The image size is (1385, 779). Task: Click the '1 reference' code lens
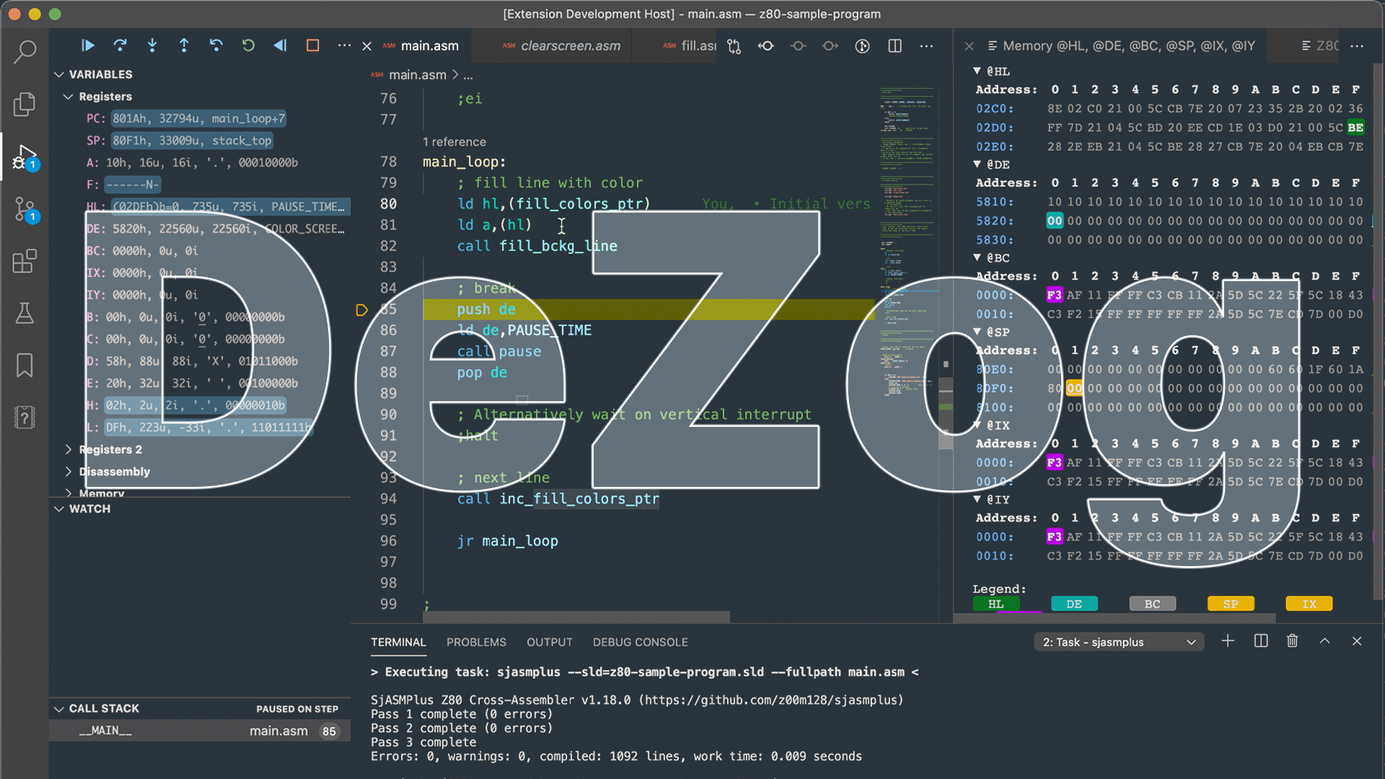pyautogui.click(x=454, y=142)
